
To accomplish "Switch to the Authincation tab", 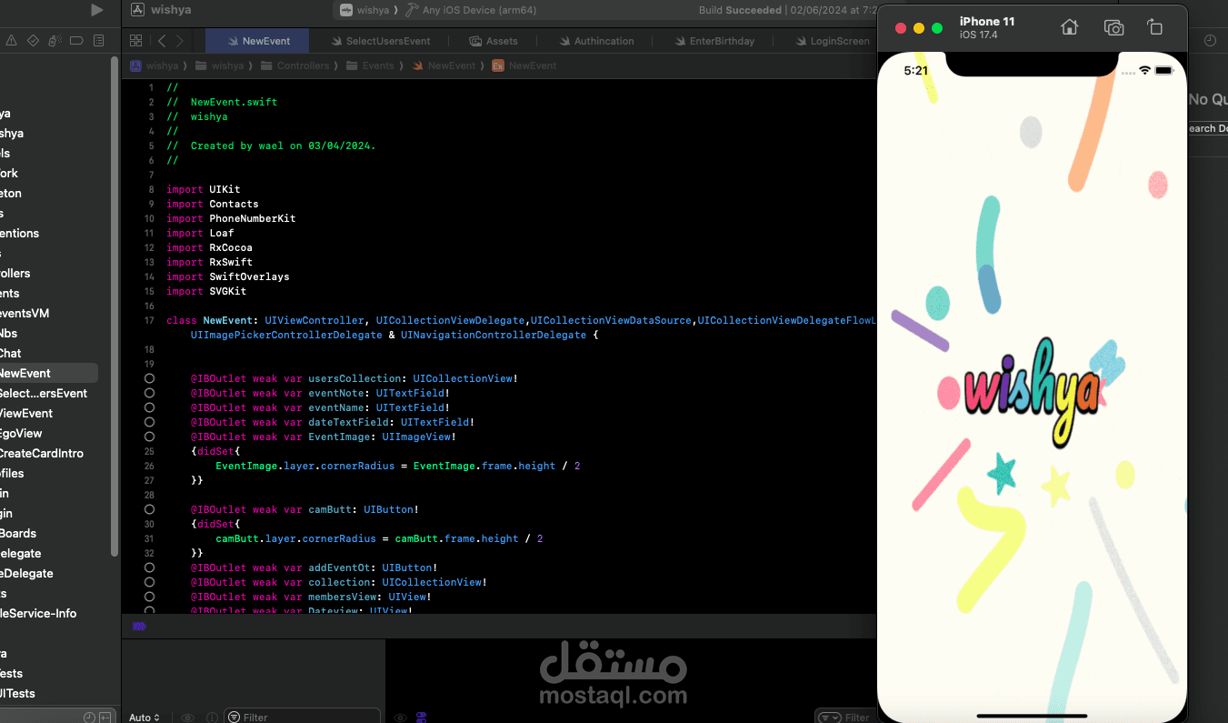I will pyautogui.click(x=595, y=41).
